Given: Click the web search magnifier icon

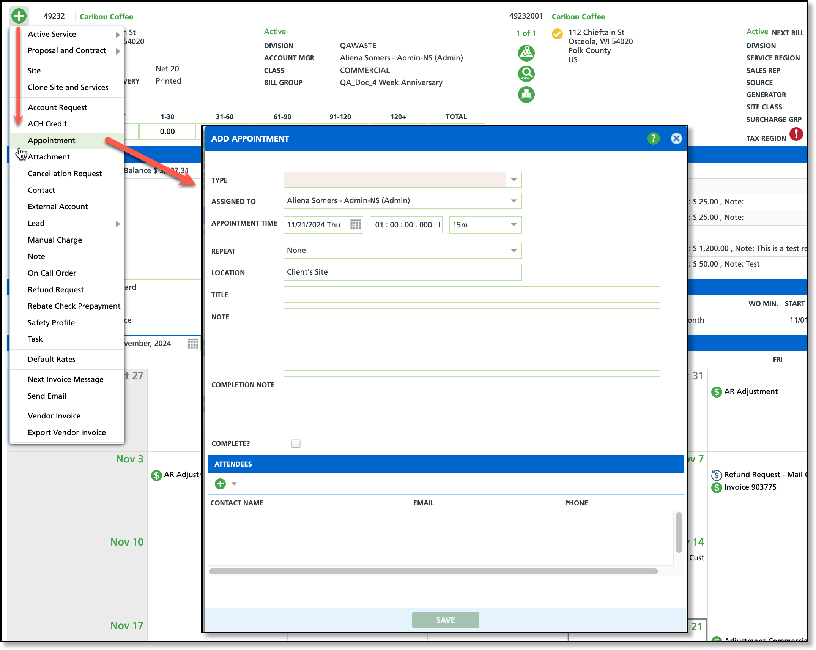Looking at the screenshot, I should point(526,74).
